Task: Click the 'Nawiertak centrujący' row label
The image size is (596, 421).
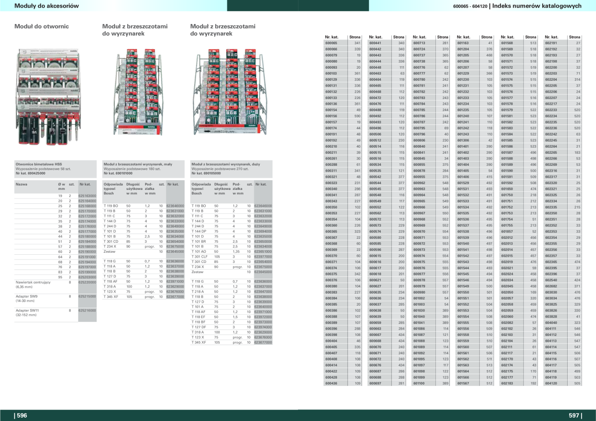Action: (33, 283)
